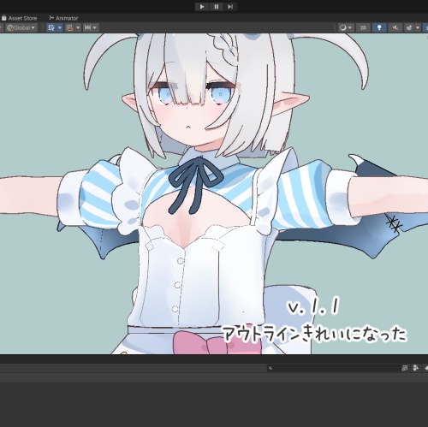
Task: Switch to the Asset Store tab
Action: click(20, 18)
